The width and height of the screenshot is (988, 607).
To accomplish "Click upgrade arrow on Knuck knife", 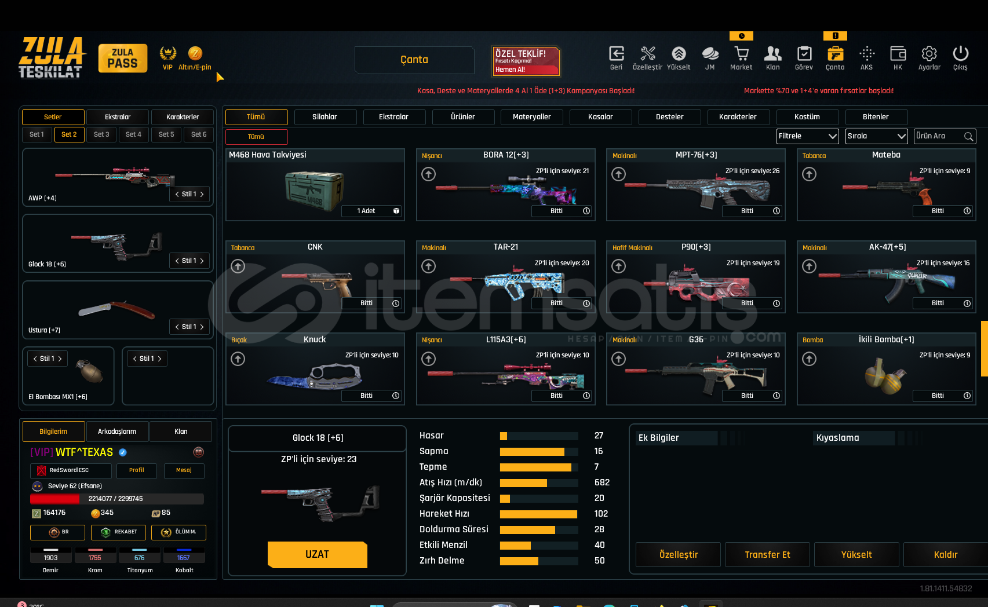I will tap(238, 359).
